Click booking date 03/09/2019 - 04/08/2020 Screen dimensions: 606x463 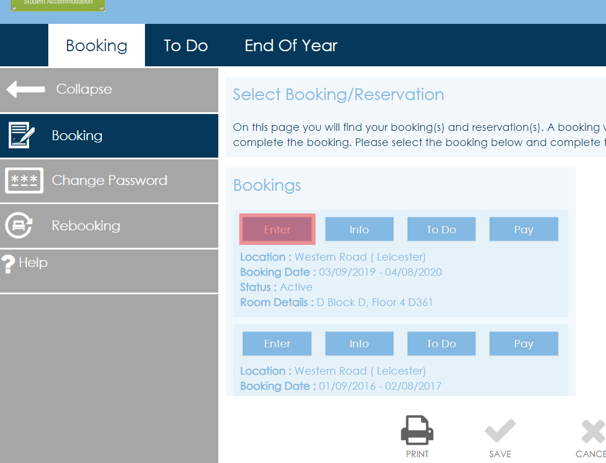click(380, 272)
